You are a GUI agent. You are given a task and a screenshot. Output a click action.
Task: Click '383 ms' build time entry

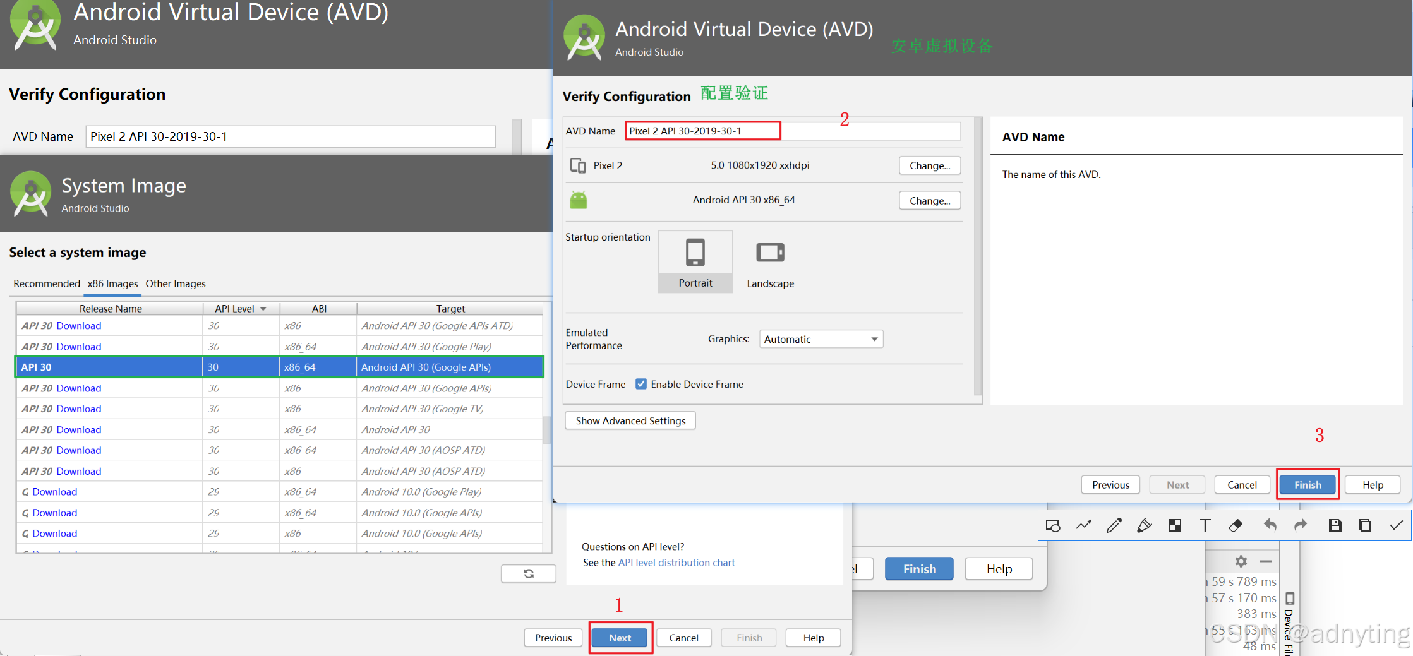click(x=1256, y=614)
